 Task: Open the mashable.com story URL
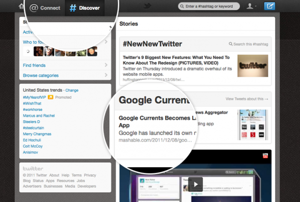point(155,140)
